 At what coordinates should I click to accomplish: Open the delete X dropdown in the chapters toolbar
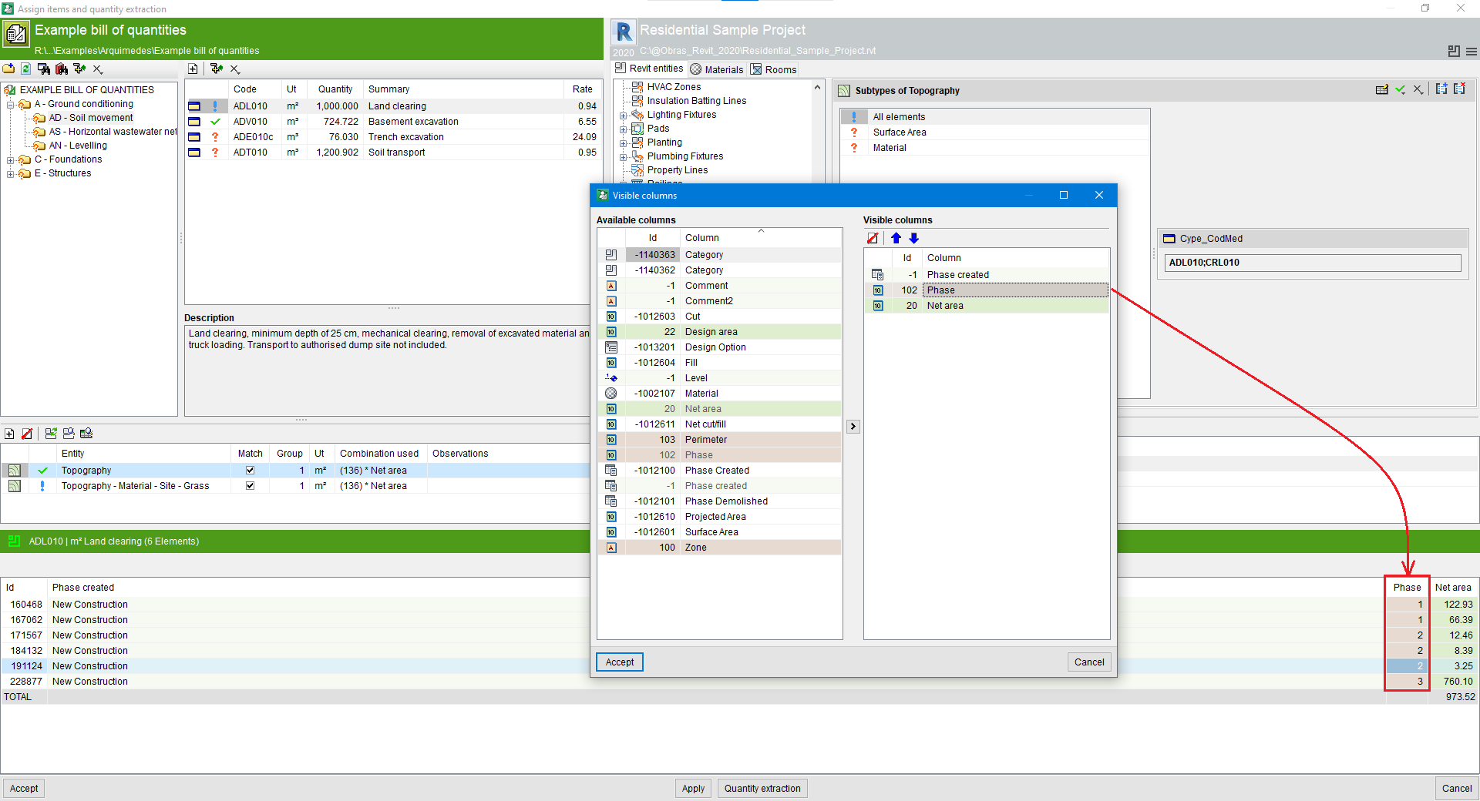coord(98,69)
